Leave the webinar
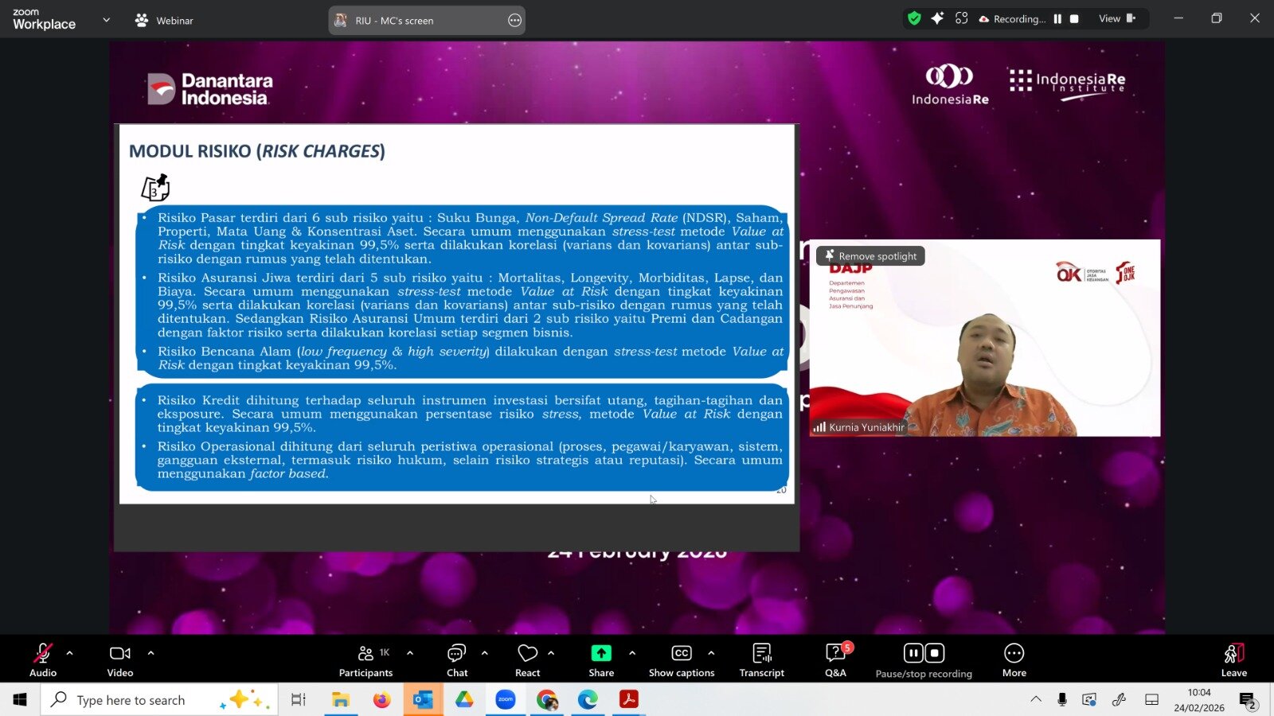The width and height of the screenshot is (1274, 716). point(1233,660)
